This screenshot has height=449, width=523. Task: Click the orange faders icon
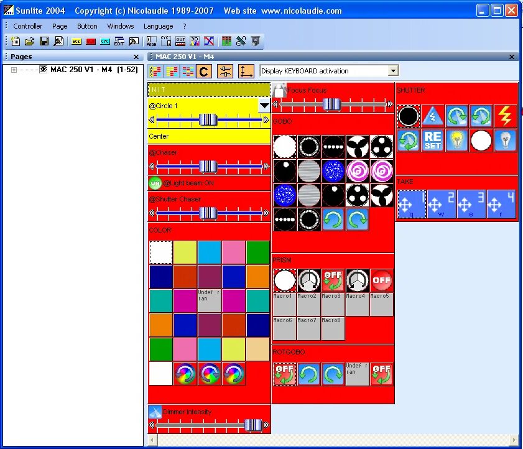tap(225, 72)
